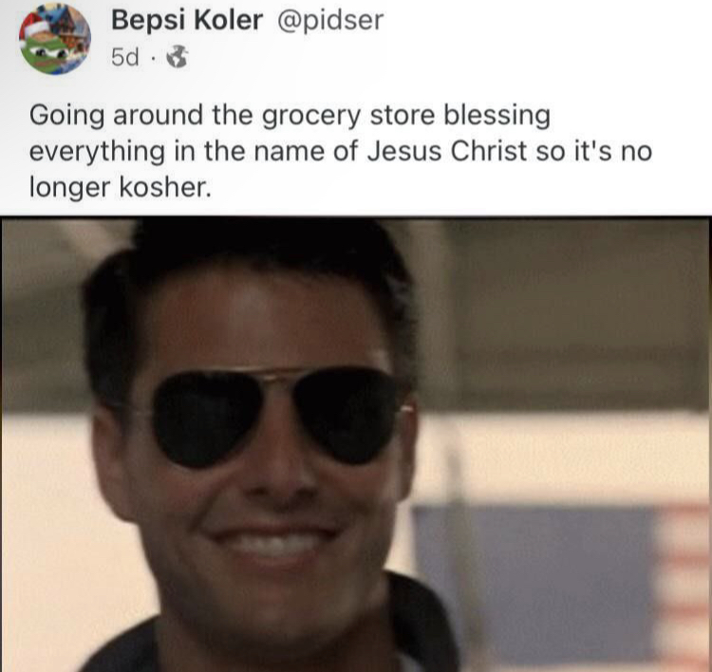The image size is (712, 672).
Task: Click the man's dark hair in photo
Action: (248, 272)
